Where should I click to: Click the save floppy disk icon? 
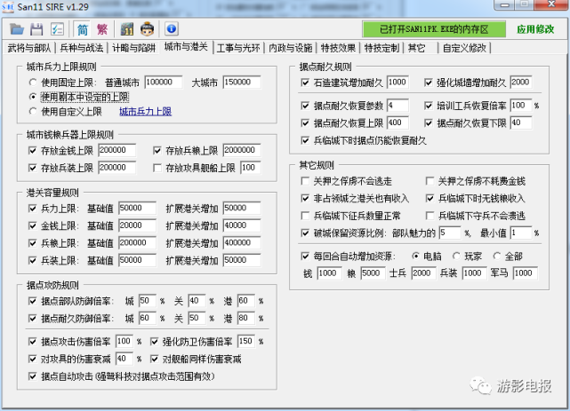(x=36, y=29)
